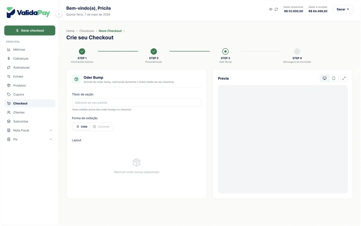361x226 pixels.
Task: Open Cobranças in the sidebar
Action: (x=30, y=59)
